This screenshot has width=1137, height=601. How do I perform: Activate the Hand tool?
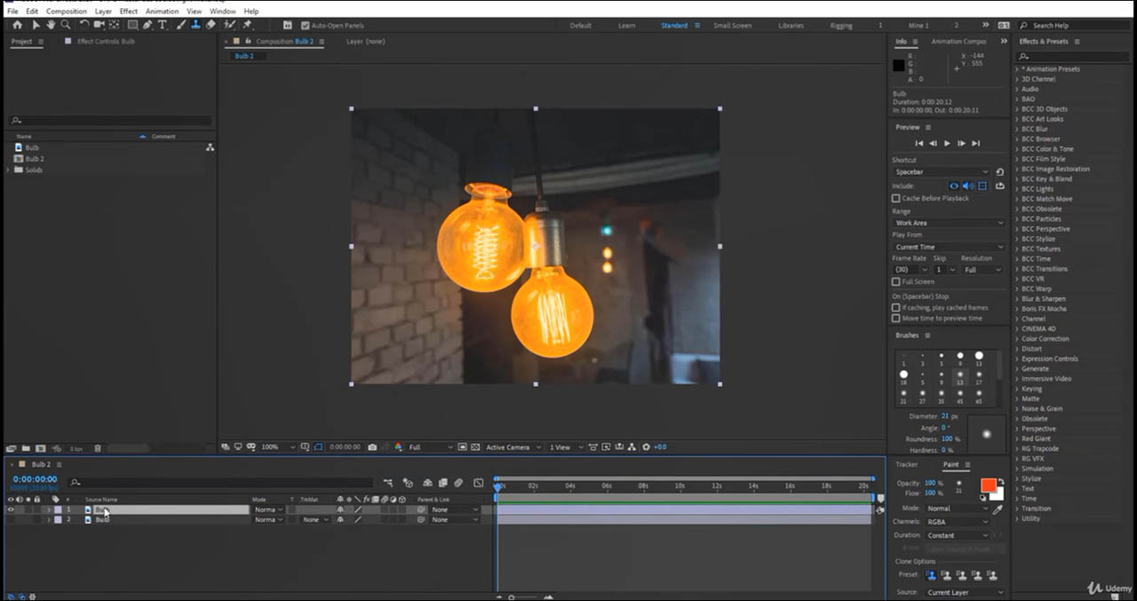52,25
